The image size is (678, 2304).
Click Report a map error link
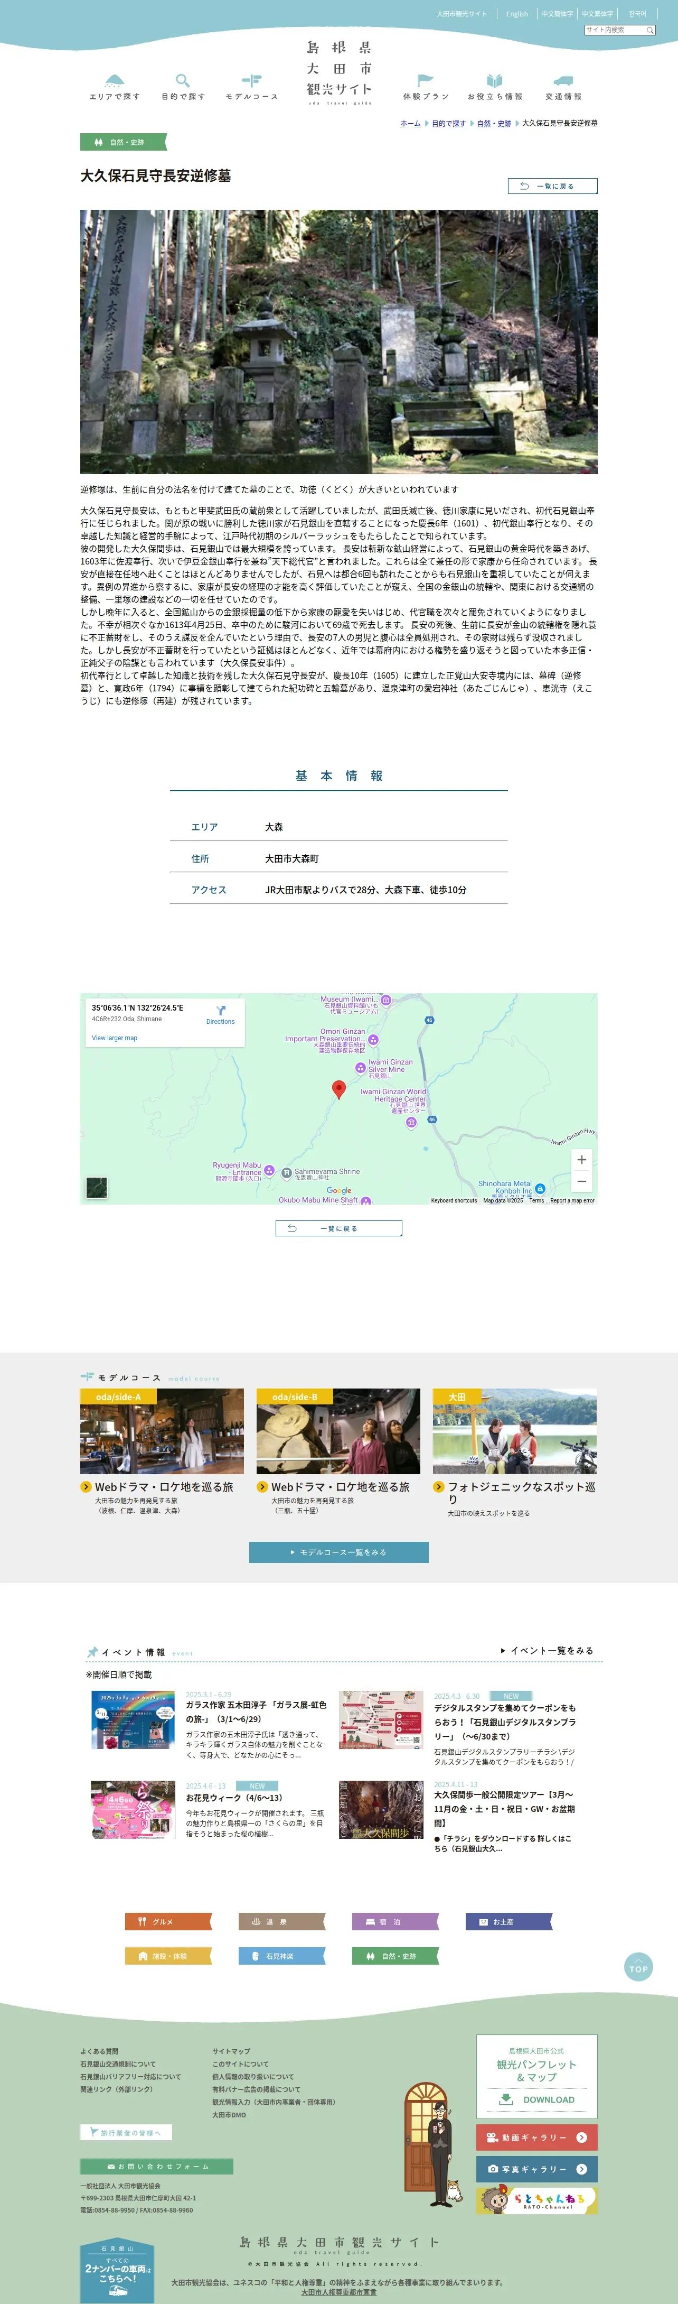click(x=572, y=1200)
